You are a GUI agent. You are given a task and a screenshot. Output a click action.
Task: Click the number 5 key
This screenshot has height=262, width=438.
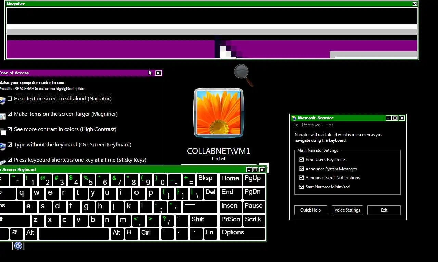[x=89, y=179]
